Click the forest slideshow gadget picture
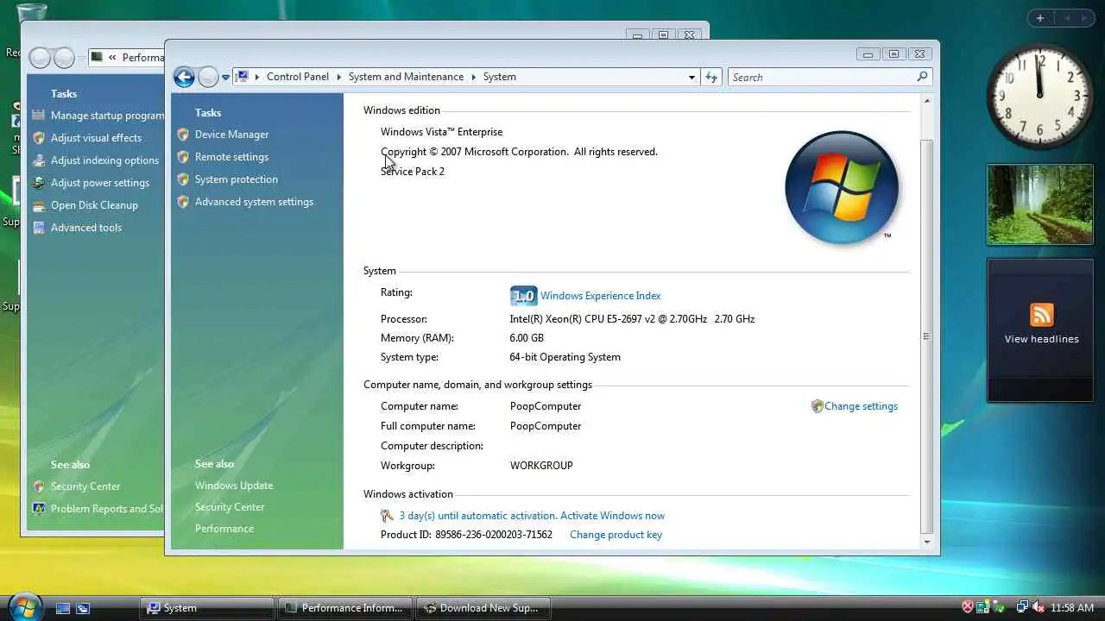This screenshot has width=1105, height=621. click(1040, 204)
